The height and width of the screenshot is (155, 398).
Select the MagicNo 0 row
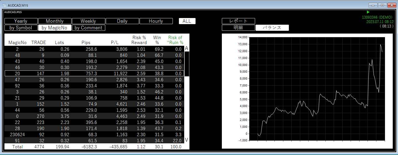pyautogui.click(x=94, y=116)
